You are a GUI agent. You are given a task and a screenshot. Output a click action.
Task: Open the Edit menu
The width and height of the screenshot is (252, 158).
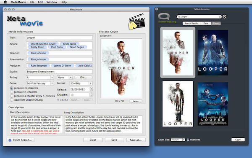pyautogui.click(x=40, y=2)
